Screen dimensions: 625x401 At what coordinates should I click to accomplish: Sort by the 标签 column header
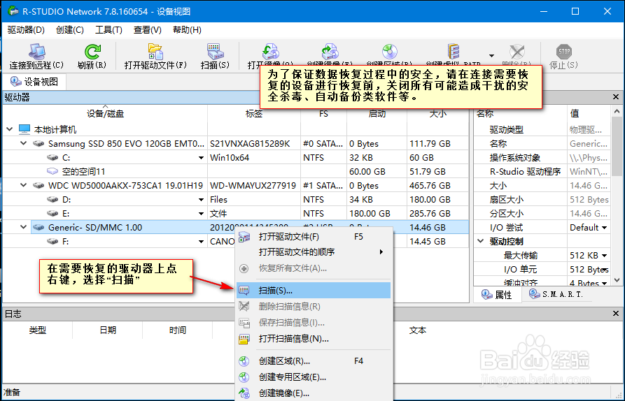point(254,113)
